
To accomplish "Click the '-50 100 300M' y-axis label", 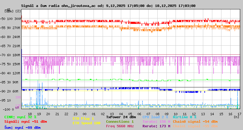I will tap(11, 19).
